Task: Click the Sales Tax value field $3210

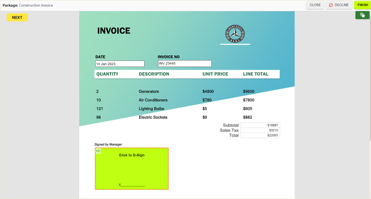Action: (x=260, y=130)
